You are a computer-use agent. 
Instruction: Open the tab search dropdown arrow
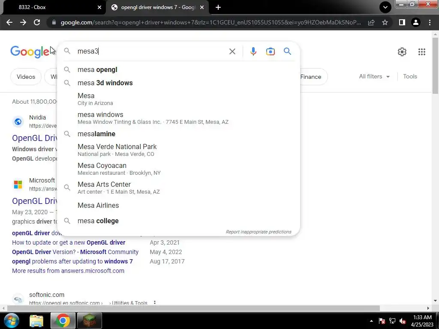click(x=385, y=7)
